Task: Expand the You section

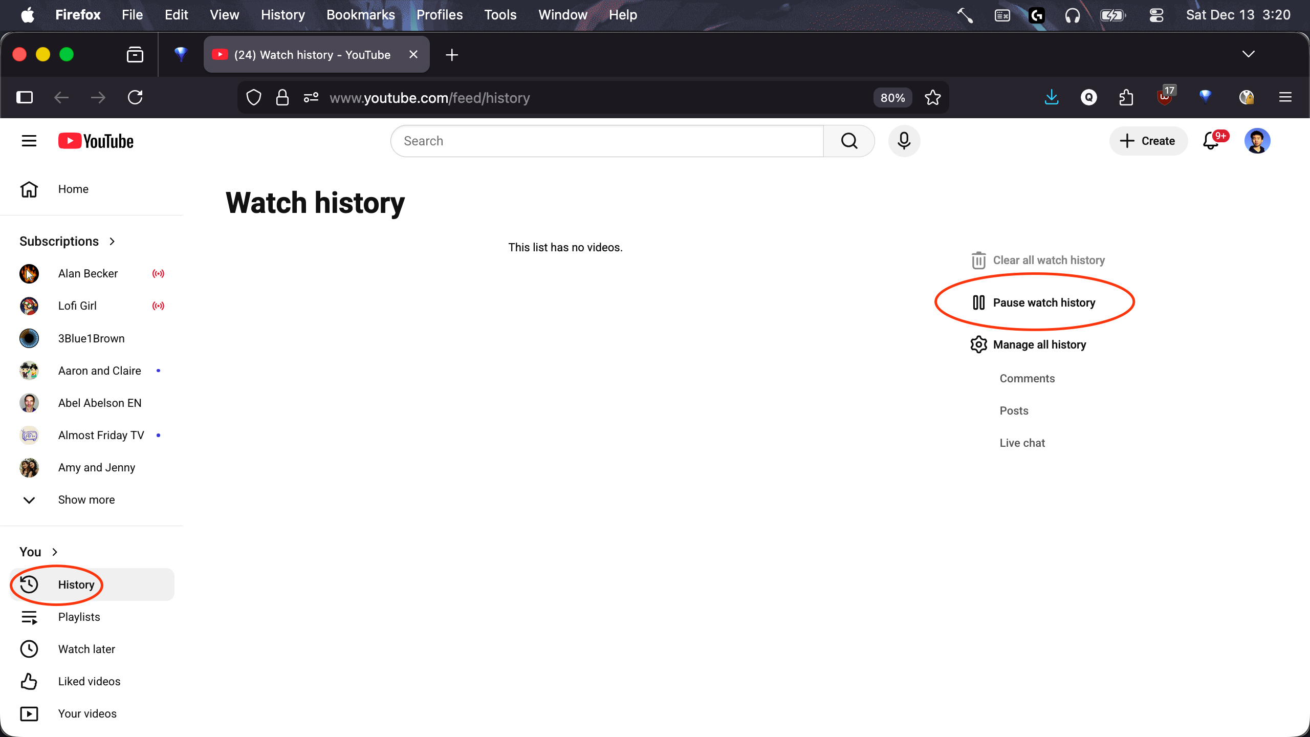Action: pos(30,551)
